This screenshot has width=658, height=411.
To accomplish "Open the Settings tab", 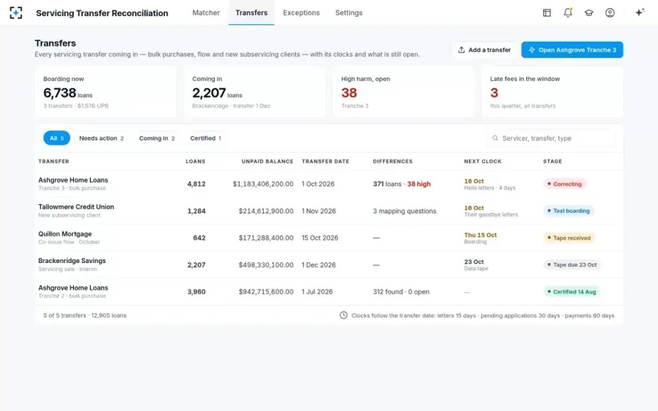I will [x=349, y=13].
